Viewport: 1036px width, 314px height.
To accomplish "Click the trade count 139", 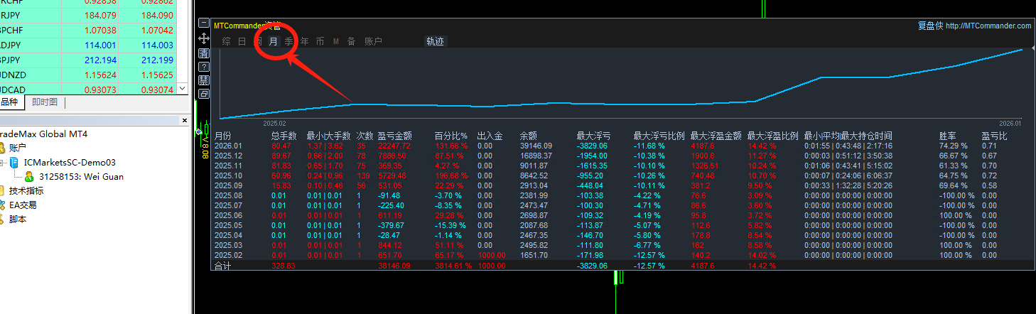I will [363, 175].
